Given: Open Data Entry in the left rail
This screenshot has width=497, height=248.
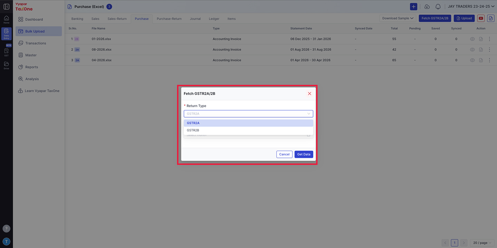Looking at the screenshot, I should point(6,34).
